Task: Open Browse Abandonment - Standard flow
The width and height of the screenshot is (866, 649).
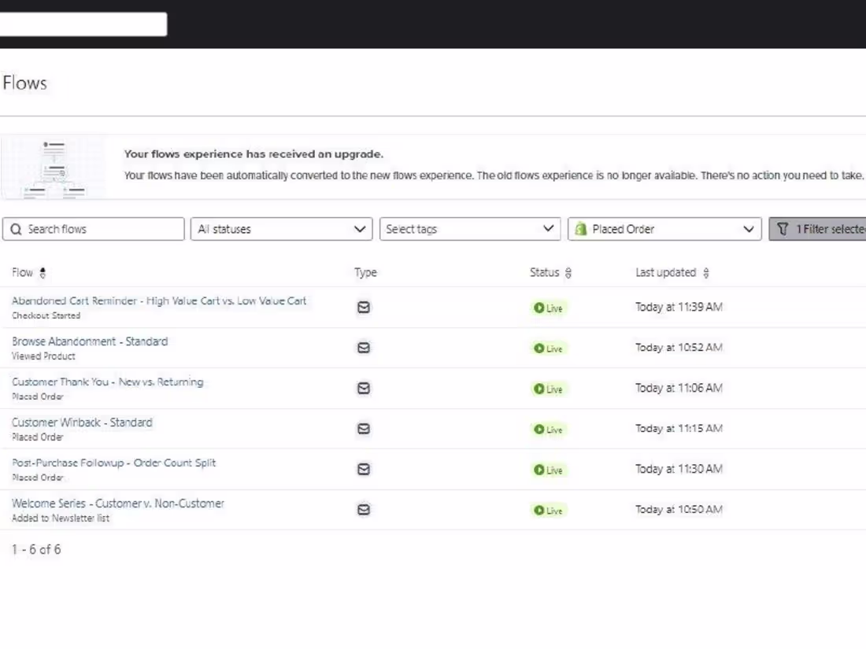Action: [x=90, y=341]
